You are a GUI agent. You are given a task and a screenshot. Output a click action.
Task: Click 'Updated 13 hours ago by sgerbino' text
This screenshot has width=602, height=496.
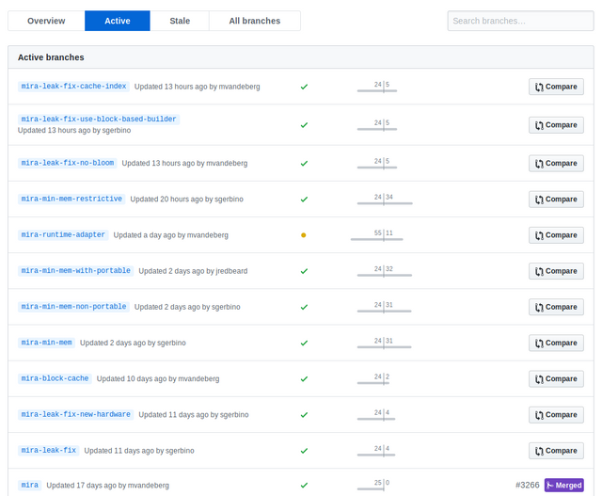[x=74, y=130]
